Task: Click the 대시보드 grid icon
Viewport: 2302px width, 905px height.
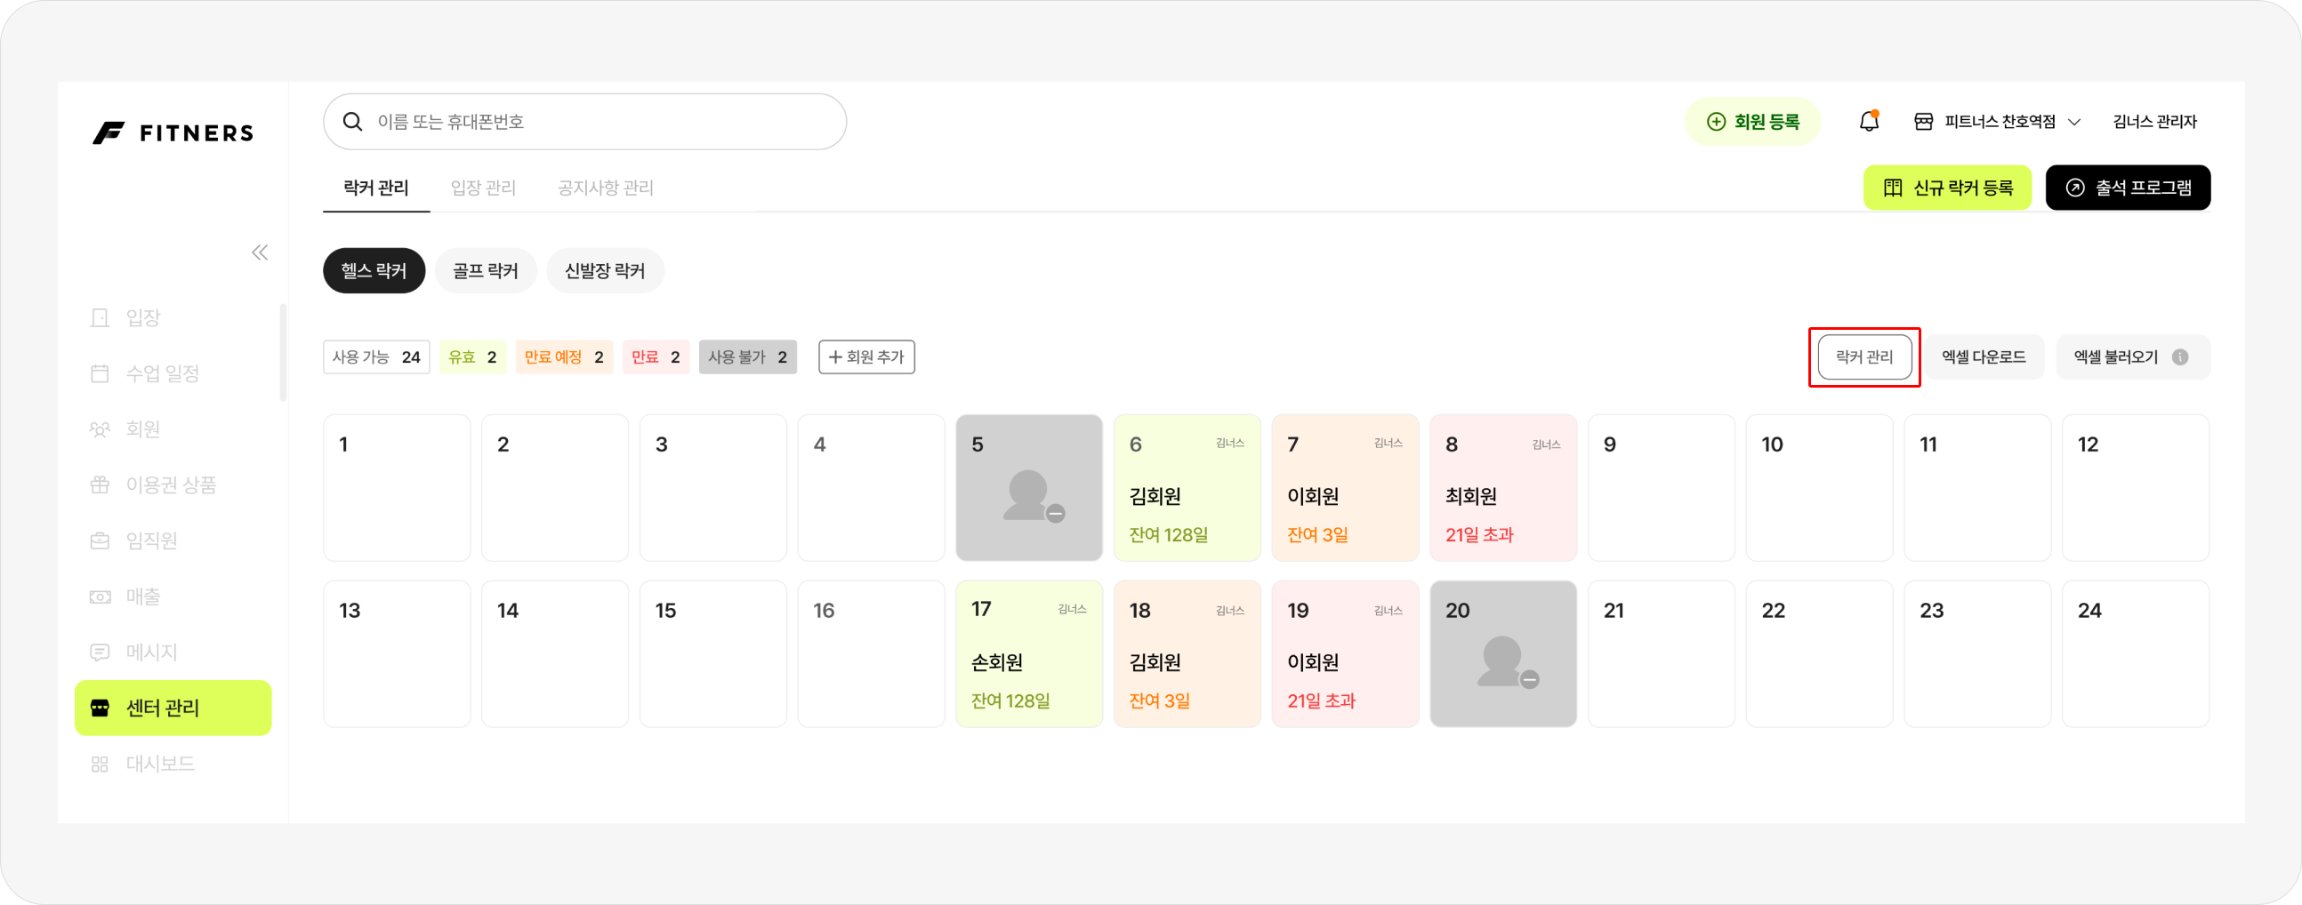Action: click(x=101, y=764)
